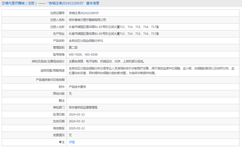Select 无 in the 其他内容 row
The image size is (242, 147).
[x=70, y=94]
